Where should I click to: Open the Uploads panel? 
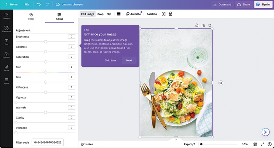[6, 55]
